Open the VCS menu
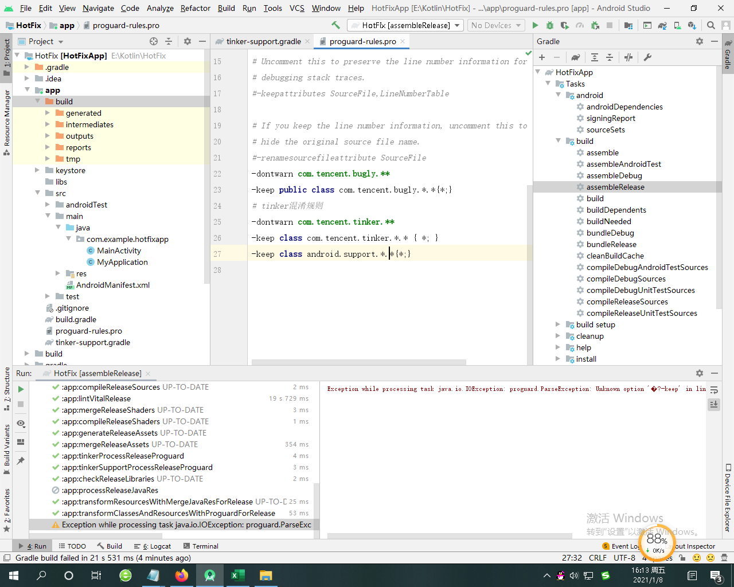The height and width of the screenshot is (587, 734). tap(297, 8)
